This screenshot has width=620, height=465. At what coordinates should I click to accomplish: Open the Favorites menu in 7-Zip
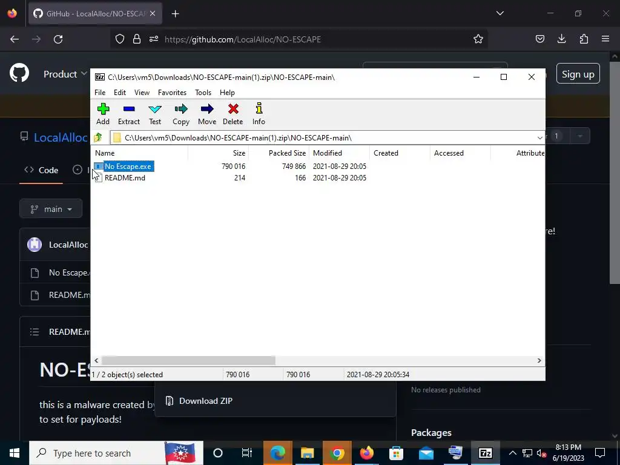(x=173, y=93)
